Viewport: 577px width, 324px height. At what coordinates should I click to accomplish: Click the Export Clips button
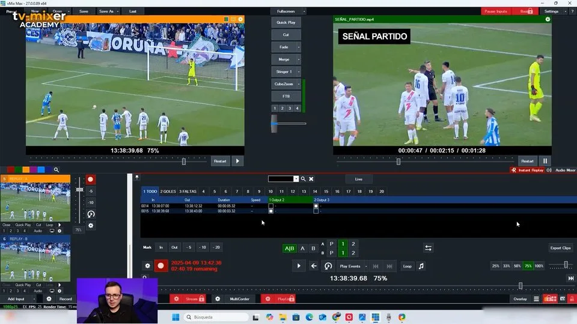[560, 248]
